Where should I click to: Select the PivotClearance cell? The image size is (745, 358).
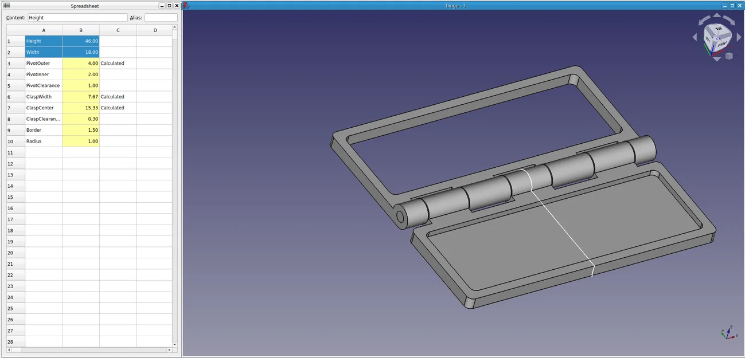pos(44,85)
